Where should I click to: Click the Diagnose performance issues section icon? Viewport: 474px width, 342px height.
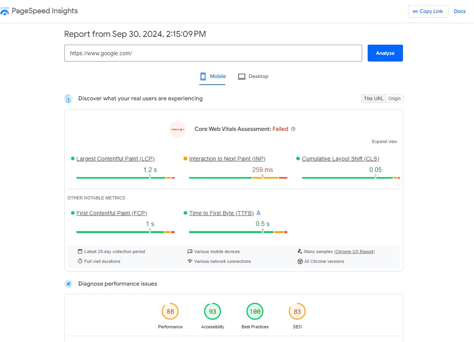68,284
